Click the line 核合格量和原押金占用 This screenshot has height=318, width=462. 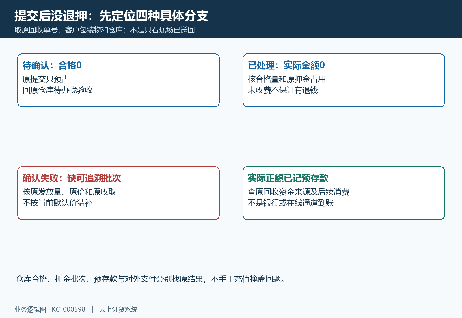[x=287, y=79]
